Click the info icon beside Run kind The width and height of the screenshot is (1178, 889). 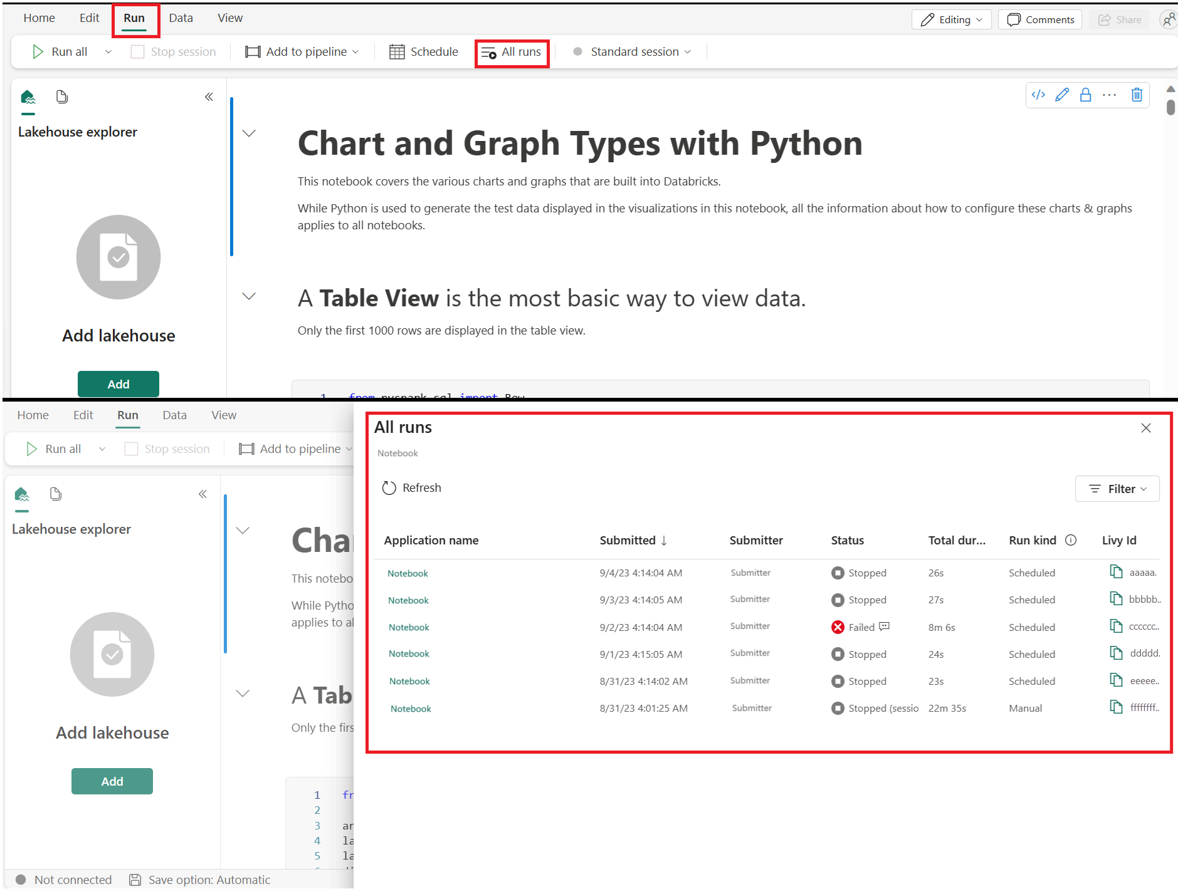click(x=1071, y=540)
